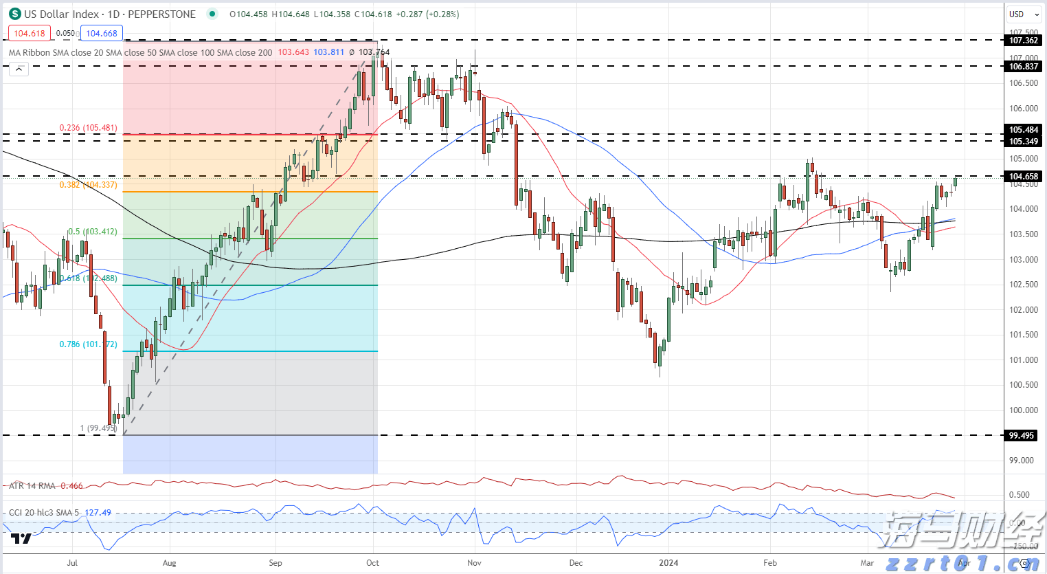Click the Dec label on the time axis

576,563
